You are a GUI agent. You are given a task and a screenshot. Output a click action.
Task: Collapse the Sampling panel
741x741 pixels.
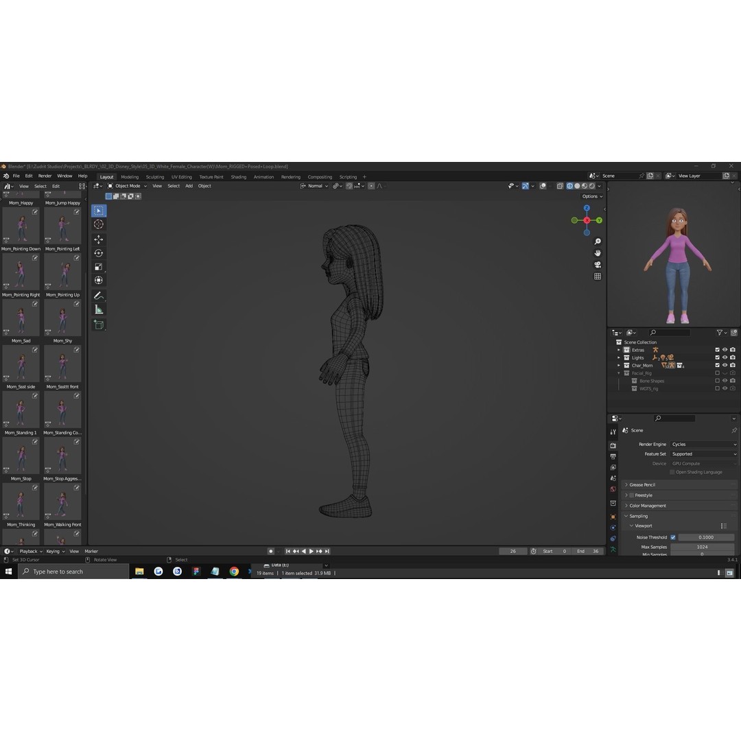(638, 516)
